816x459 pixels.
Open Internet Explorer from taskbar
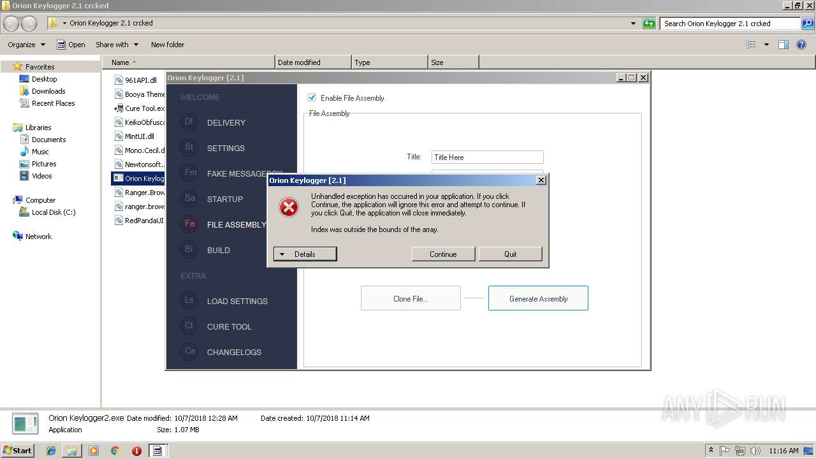coord(51,451)
